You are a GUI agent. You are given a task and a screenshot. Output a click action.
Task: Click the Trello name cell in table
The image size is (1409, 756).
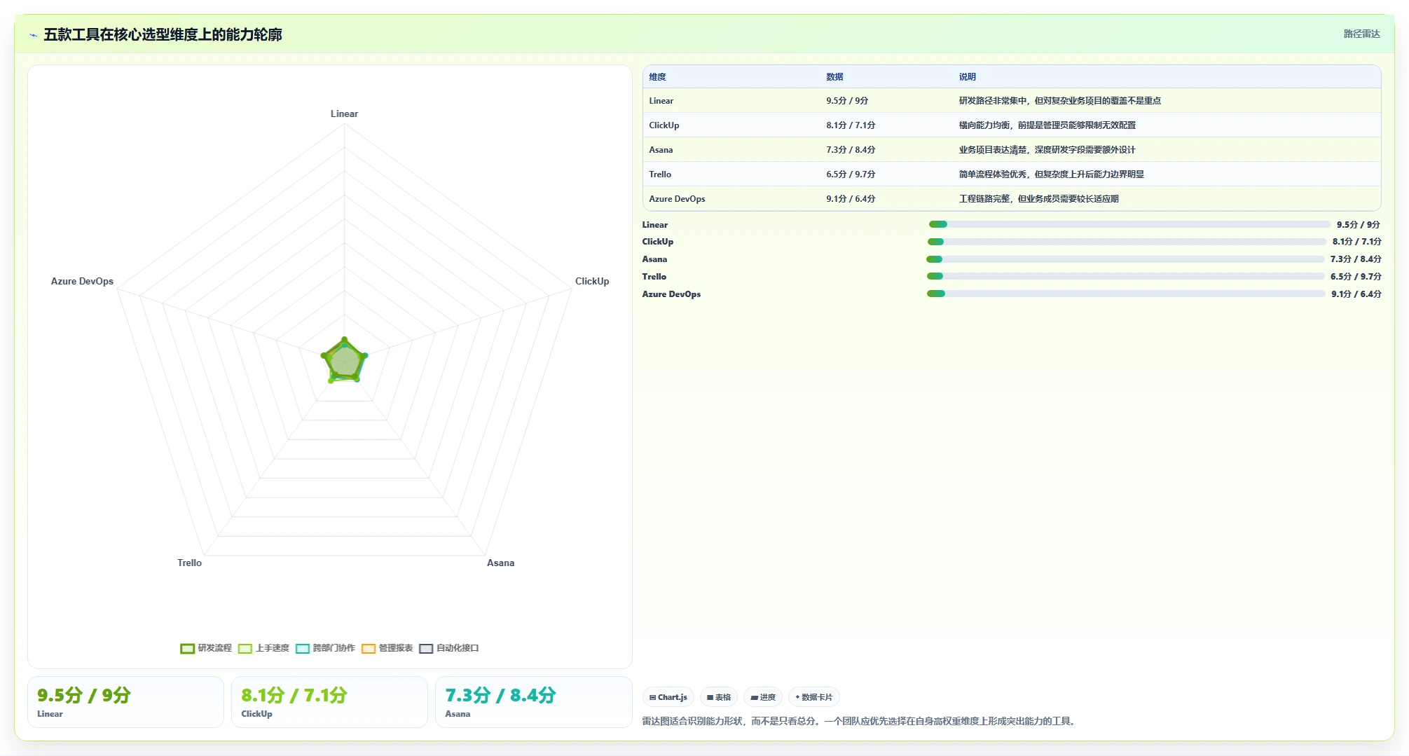(x=660, y=174)
